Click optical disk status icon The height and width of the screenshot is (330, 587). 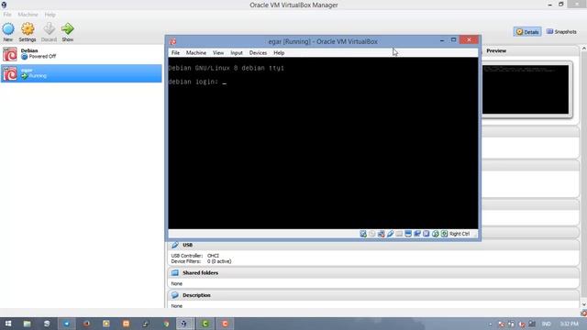[372, 234]
